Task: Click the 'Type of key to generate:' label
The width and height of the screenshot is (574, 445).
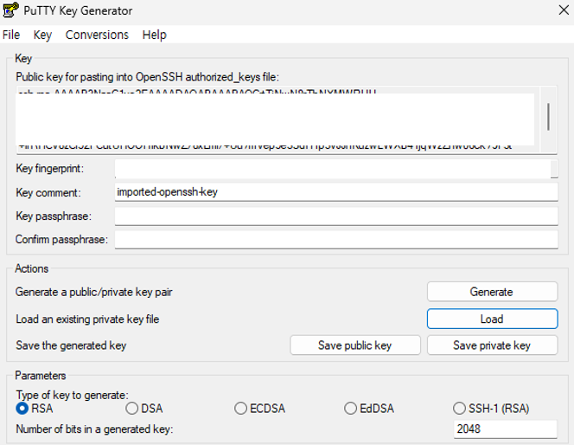Action: pos(72,395)
